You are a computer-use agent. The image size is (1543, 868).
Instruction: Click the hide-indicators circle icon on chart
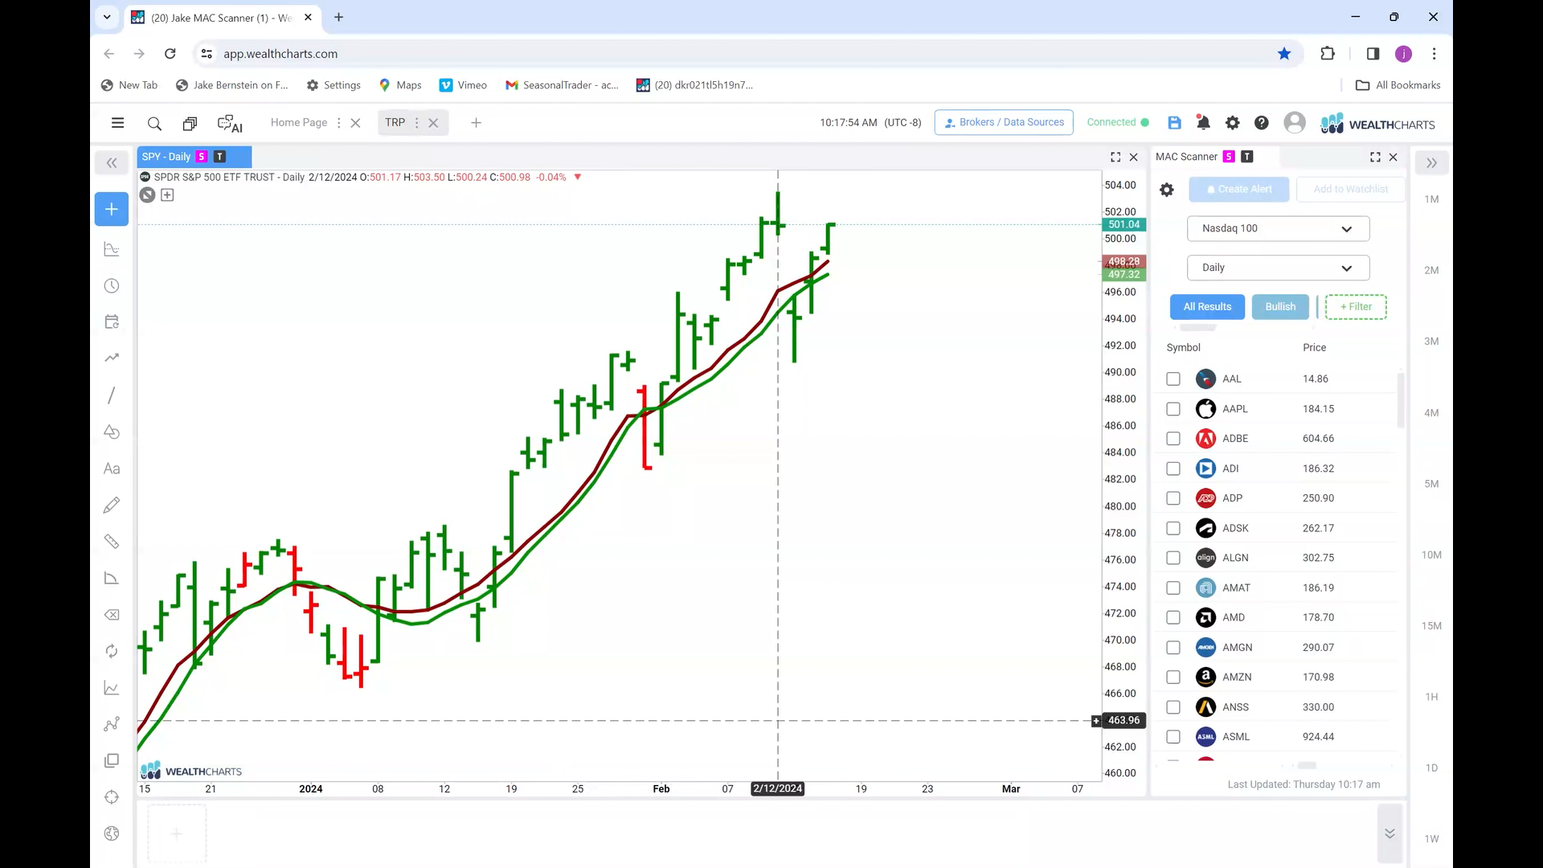147,194
